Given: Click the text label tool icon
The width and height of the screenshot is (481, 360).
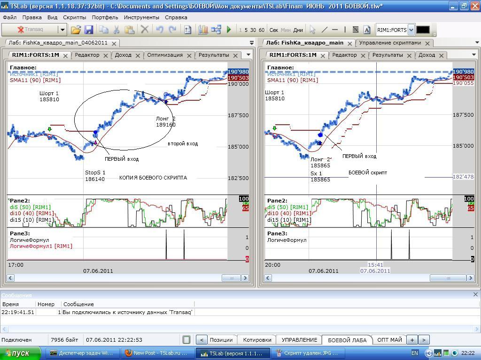Looking at the screenshot, I should (367, 30).
